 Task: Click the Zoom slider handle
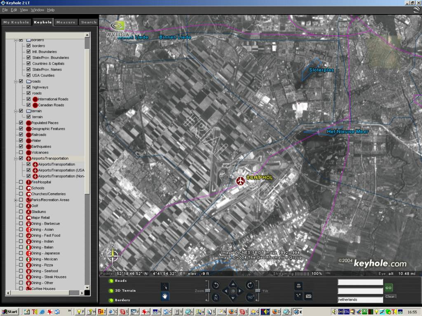tap(208, 291)
